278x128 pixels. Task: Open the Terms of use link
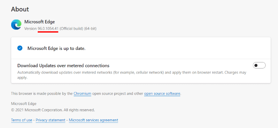[21, 120]
